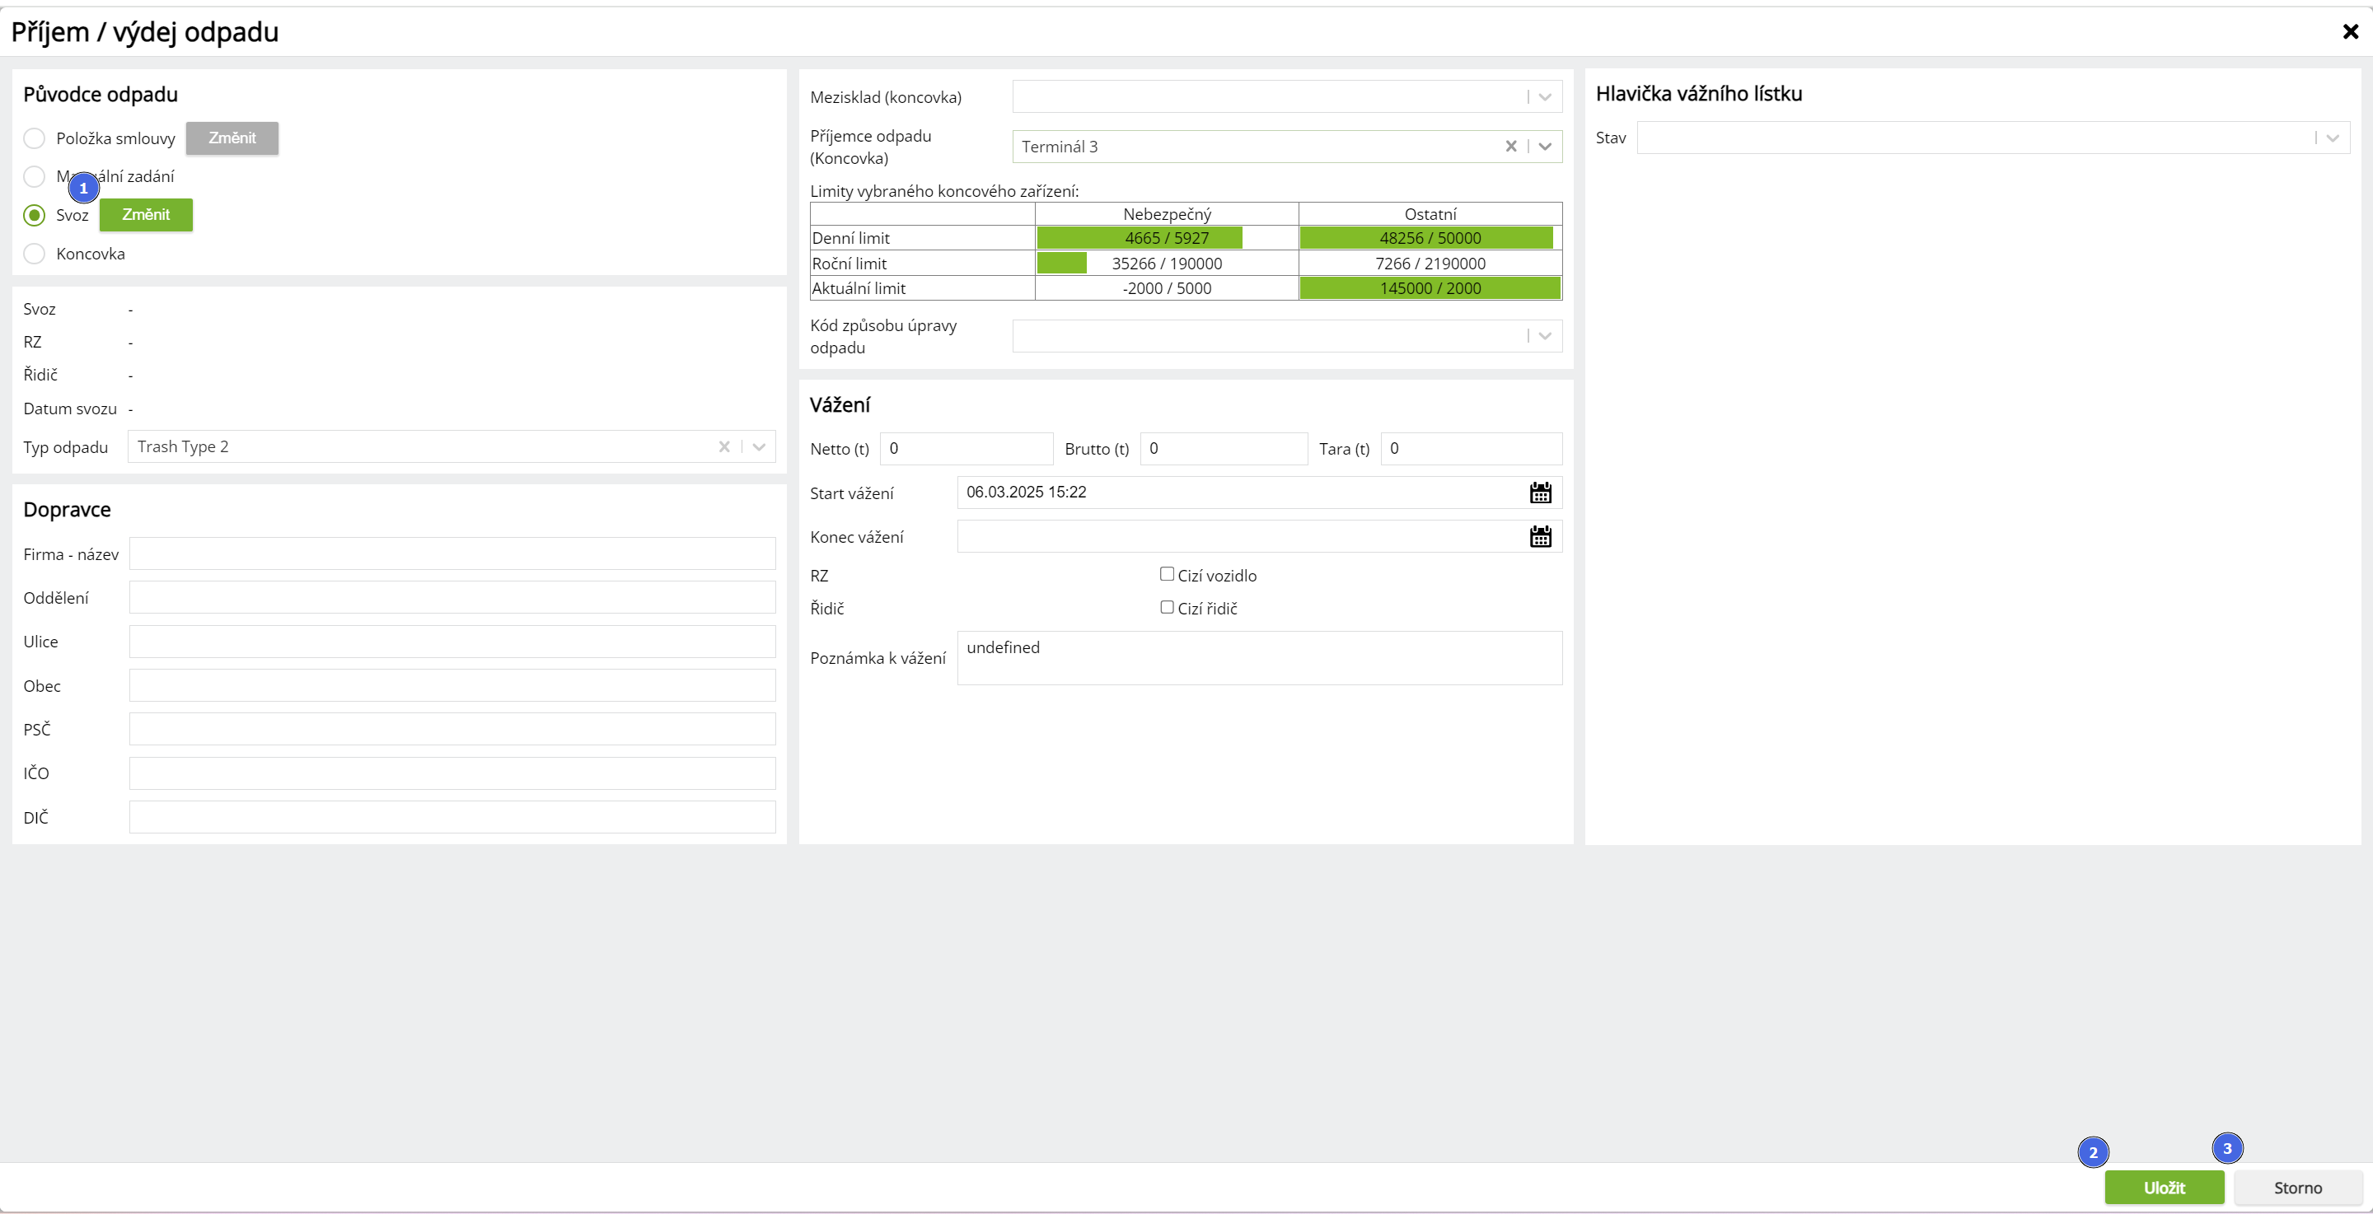
Task: Click annotation badge number 1
Action: pyautogui.click(x=84, y=188)
